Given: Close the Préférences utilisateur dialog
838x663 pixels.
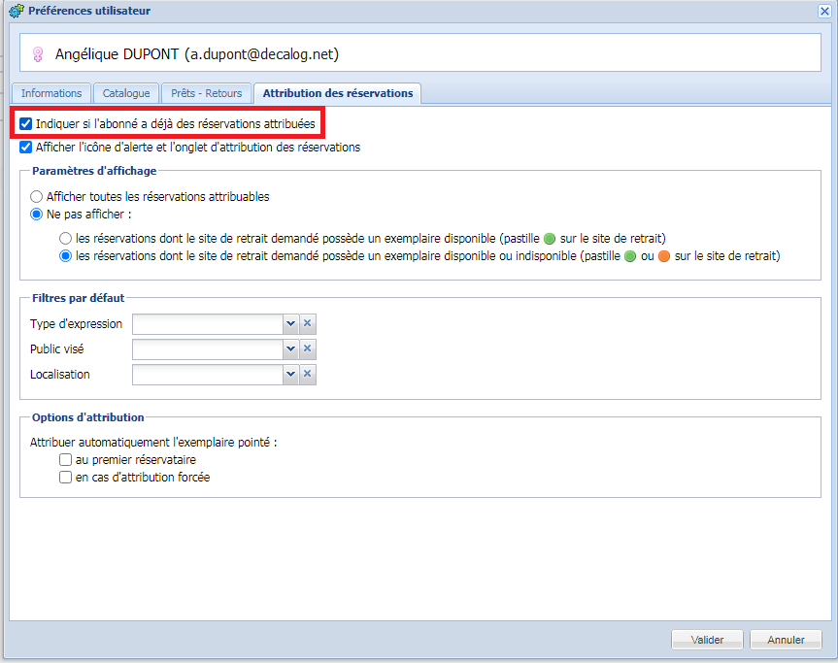Looking at the screenshot, I should pyautogui.click(x=824, y=11).
